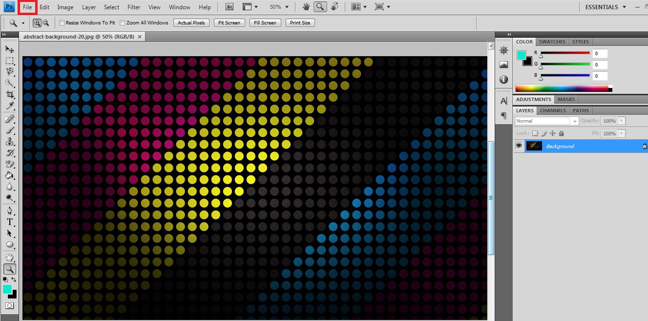This screenshot has height=321, width=648.
Task: Swap foreground and background colors in toolbox
Action: [14, 279]
